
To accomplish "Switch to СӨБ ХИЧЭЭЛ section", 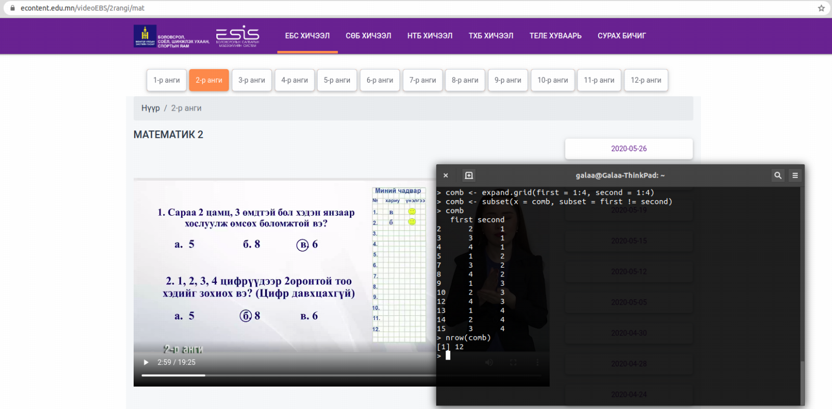I will tap(368, 36).
